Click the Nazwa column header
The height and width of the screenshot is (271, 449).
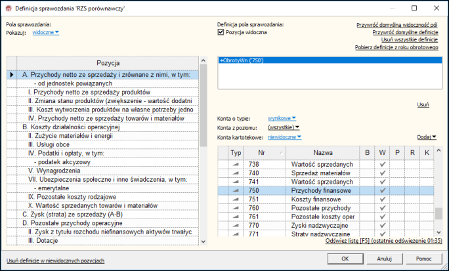tap(323, 153)
